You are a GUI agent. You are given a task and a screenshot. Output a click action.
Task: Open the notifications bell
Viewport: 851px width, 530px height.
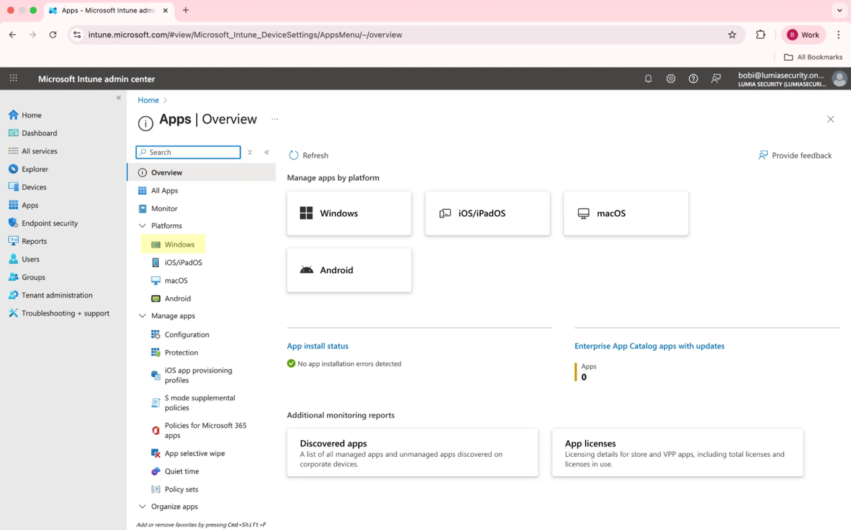[x=648, y=79]
